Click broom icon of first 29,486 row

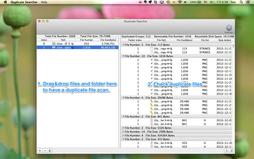[152, 101]
